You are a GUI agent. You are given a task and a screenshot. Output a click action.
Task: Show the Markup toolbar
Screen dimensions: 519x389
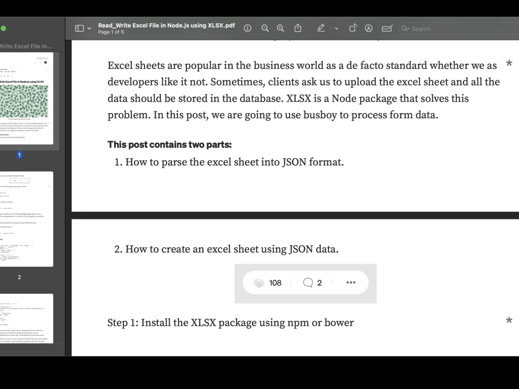tap(368, 29)
